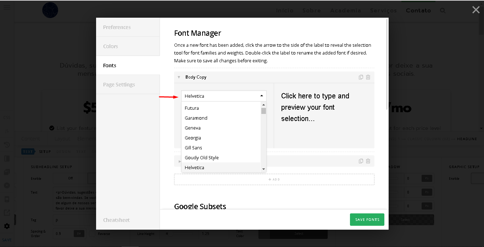This screenshot has height=247, width=484.
Task: Click the SAVE FONTS button
Action: pyautogui.click(x=367, y=219)
